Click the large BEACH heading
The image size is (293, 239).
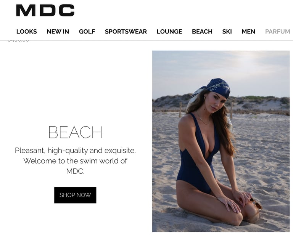75,132
